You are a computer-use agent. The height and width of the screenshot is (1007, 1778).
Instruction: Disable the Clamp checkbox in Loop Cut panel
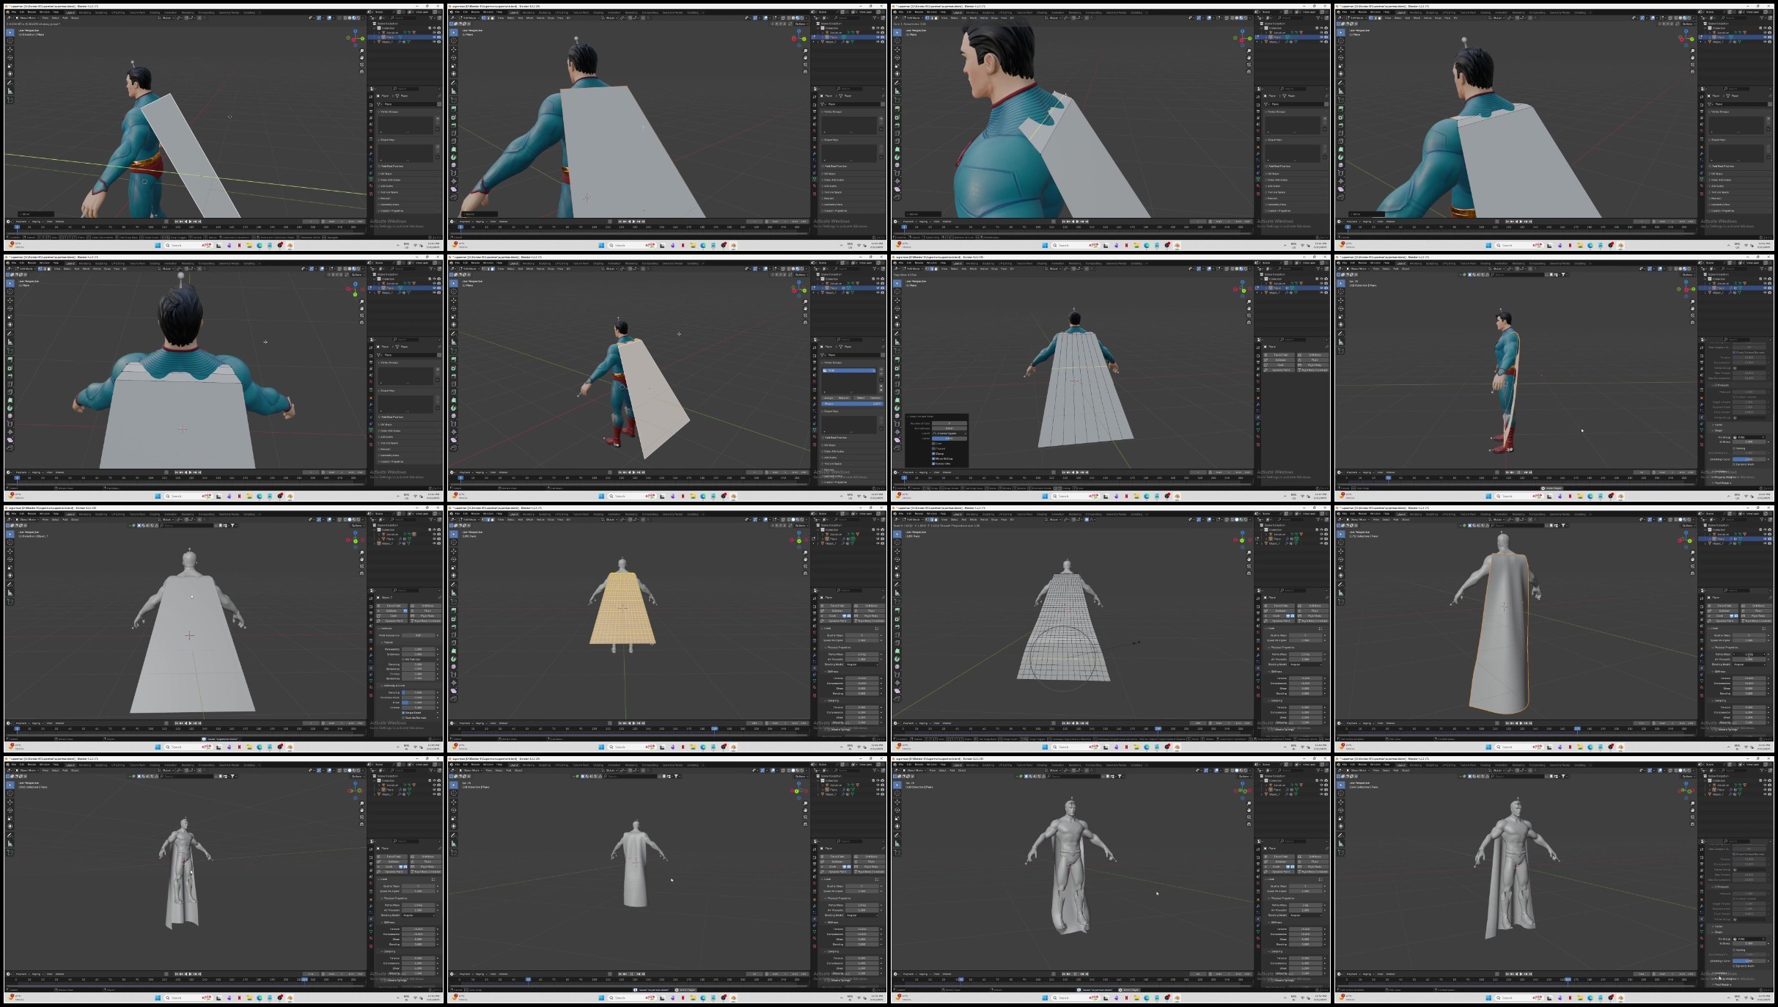[x=934, y=454]
